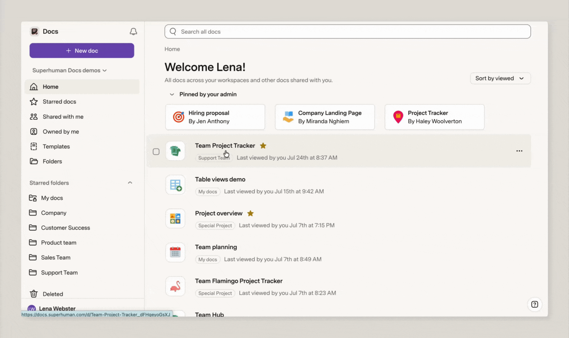Click Lena Webster avatar
Viewport: 569px width, 338px height.
pos(32,309)
